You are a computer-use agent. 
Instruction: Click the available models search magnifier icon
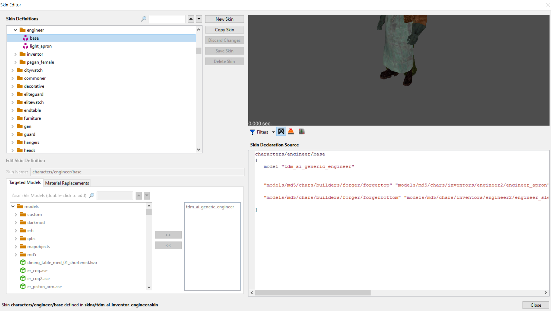(91, 196)
